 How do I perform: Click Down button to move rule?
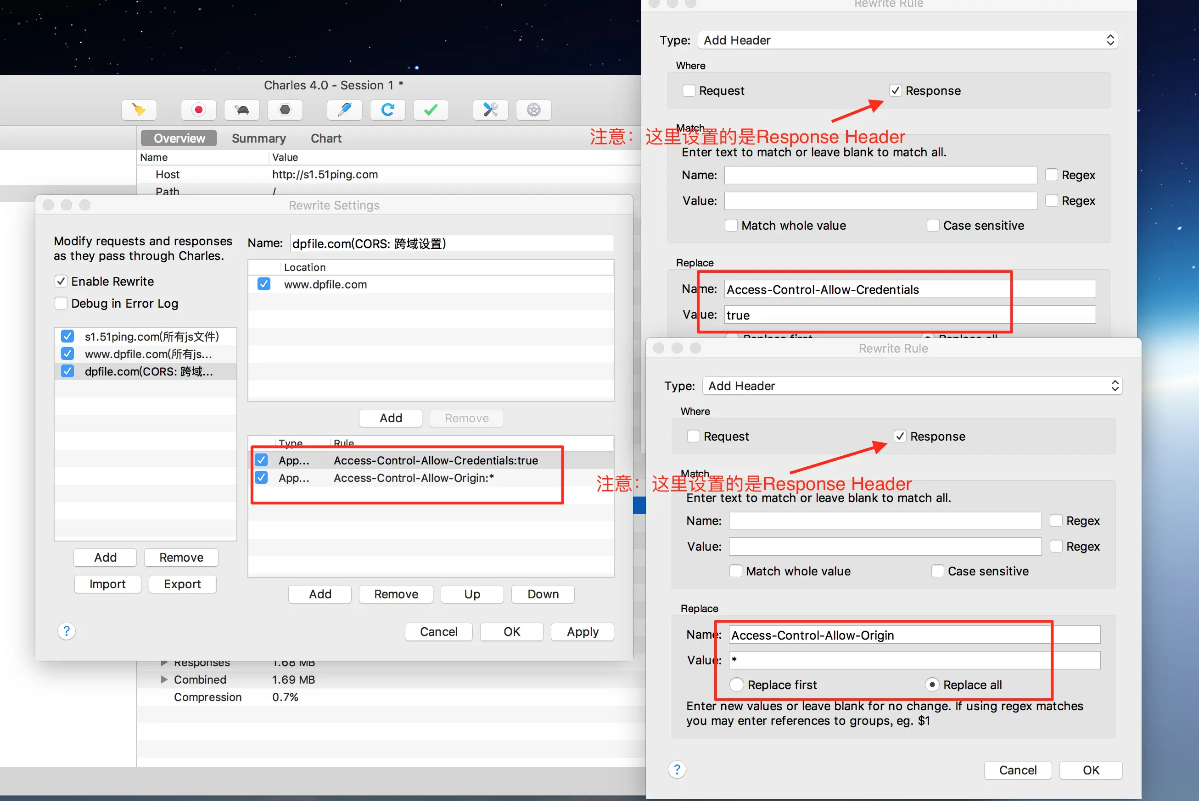[543, 594]
